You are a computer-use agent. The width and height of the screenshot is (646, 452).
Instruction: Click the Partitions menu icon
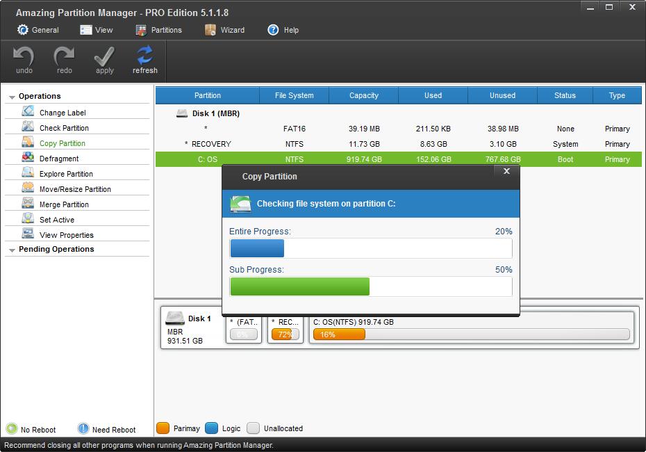[141, 30]
